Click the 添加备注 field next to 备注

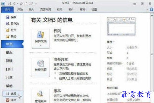132,79
